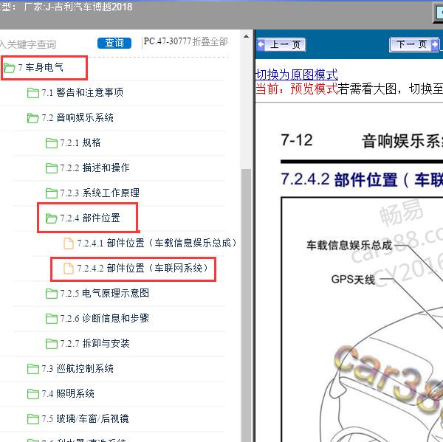Viewport: 443px width, 442px height.
Task: Click the right arrow icon on 下一页
Action: tap(435, 44)
